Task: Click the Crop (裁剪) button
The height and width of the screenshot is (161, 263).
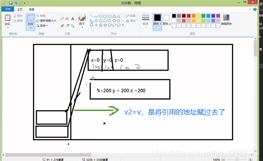Action: click(x=41, y=16)
